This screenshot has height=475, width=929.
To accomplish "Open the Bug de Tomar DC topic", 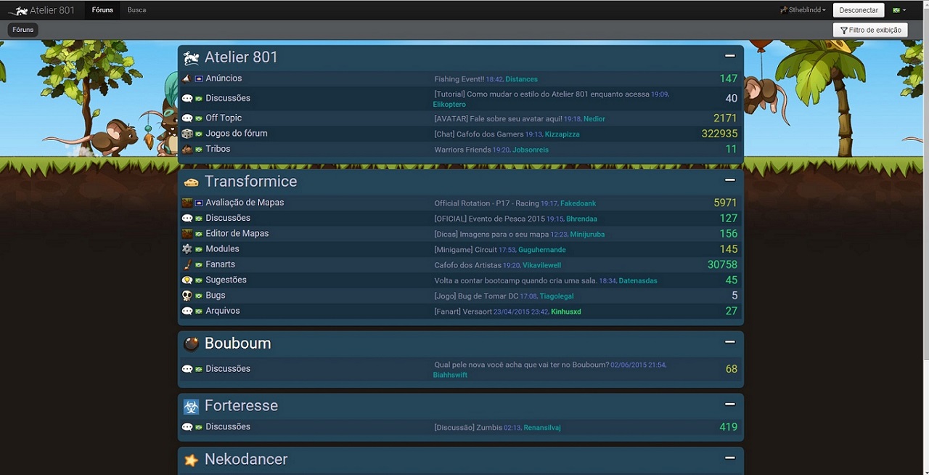I will (x=476, y=296).
